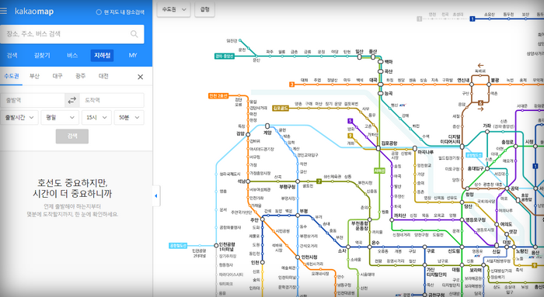Select the 홍대입구 station marker

click(487, 168)
